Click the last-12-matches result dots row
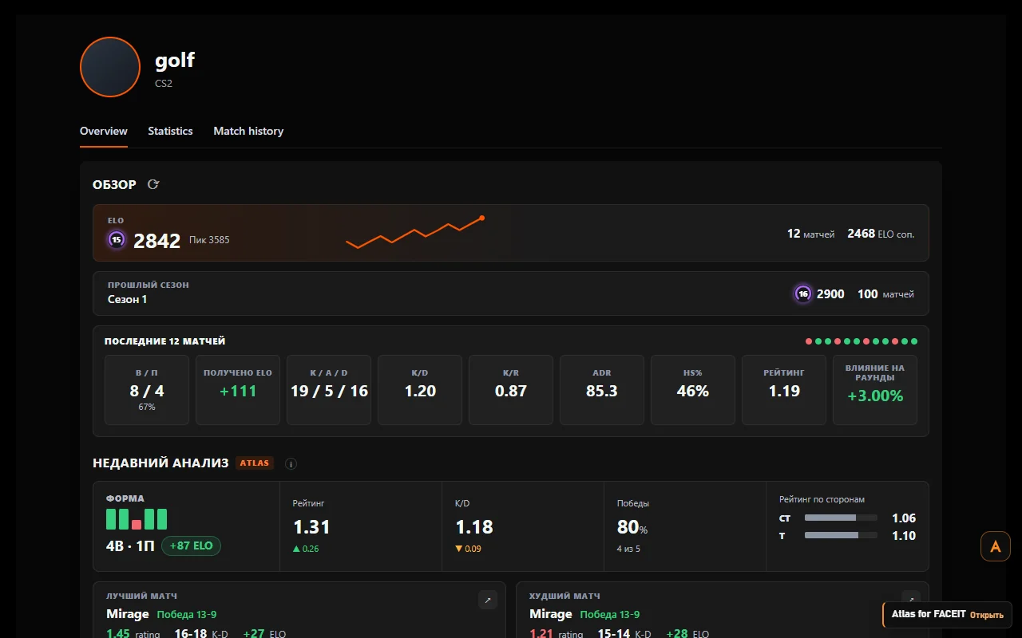This screenshot has width=1022, height=638. coord(862,341)
